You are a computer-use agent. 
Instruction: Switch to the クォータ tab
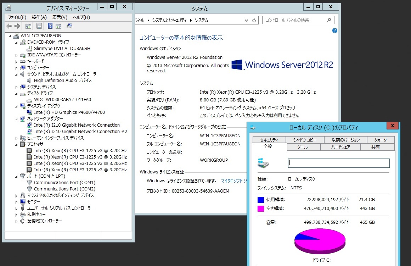pyautogui.click(x=381, y=140)
